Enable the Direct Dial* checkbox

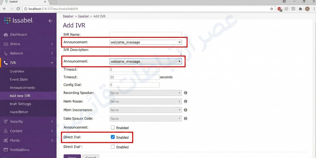pos(113,147)
